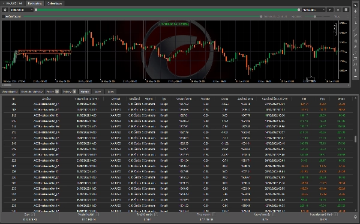Image resolution: width=360 pixels, height=224 pixels.
Task: Click the history table vertical scrollbar thumb
Action: (x=356, y=139)
